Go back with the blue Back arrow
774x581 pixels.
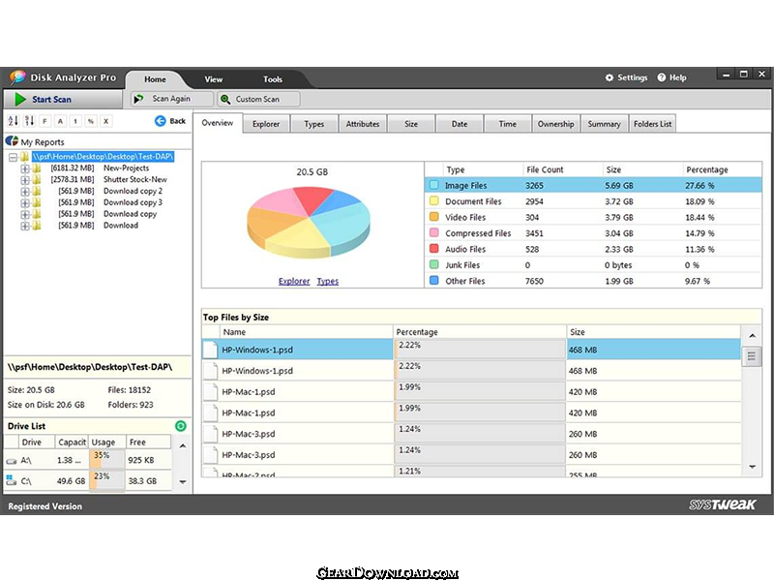tap(161, 121)
